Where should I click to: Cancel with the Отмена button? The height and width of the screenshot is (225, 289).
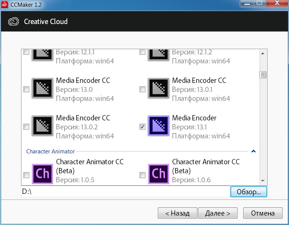(x=263, y=213)
